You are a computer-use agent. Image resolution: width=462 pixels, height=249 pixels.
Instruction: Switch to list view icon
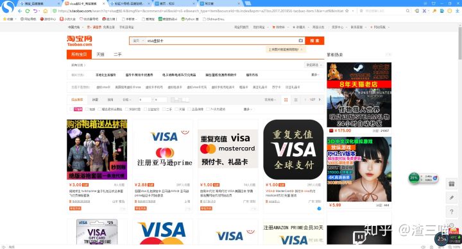click(296, 100)
